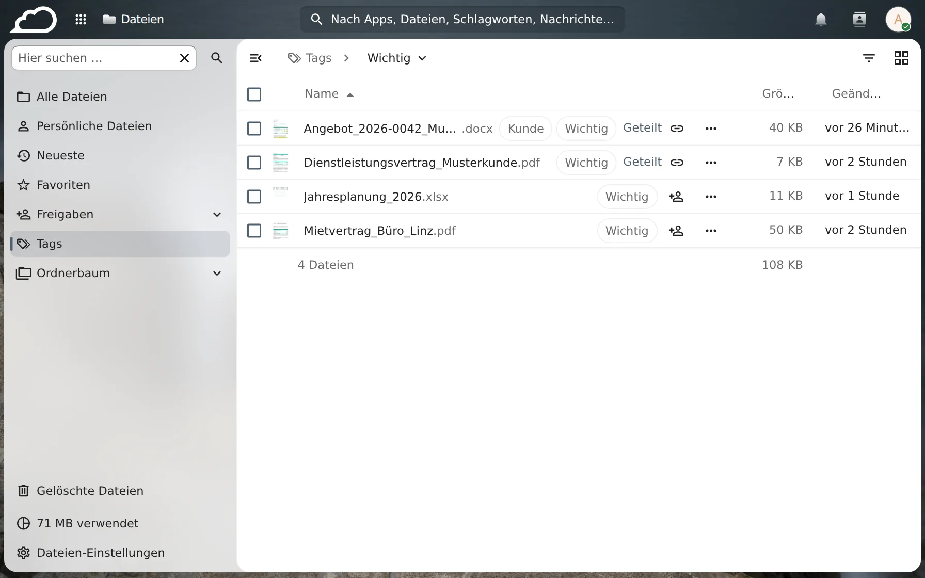Share the Jahresplanung_2026.xlsx file
This screenshot has height=578, width=925.
pyautogui.click(x=676, y=197)
